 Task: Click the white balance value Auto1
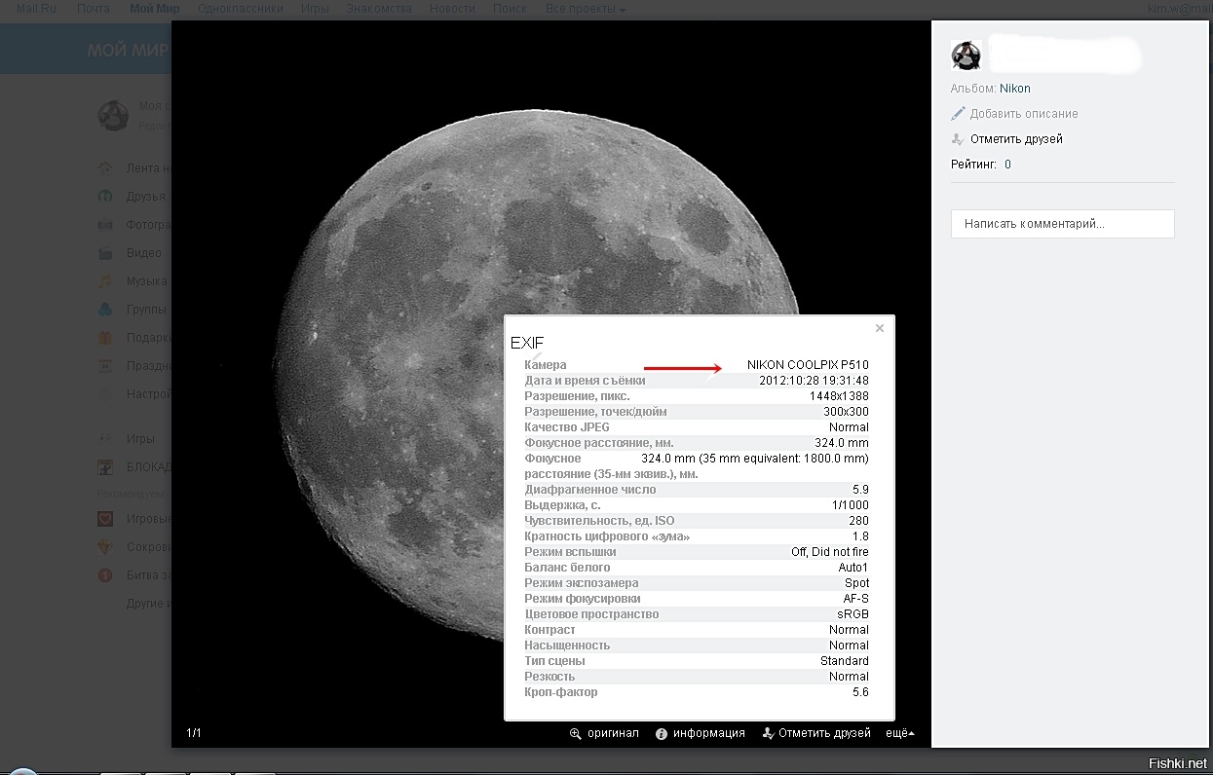(853, 568)
